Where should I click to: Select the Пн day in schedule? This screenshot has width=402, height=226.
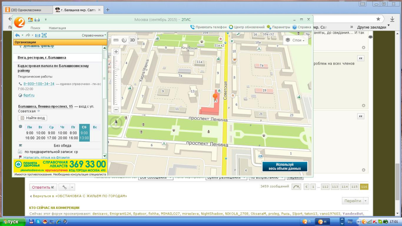tap(30, 127)
